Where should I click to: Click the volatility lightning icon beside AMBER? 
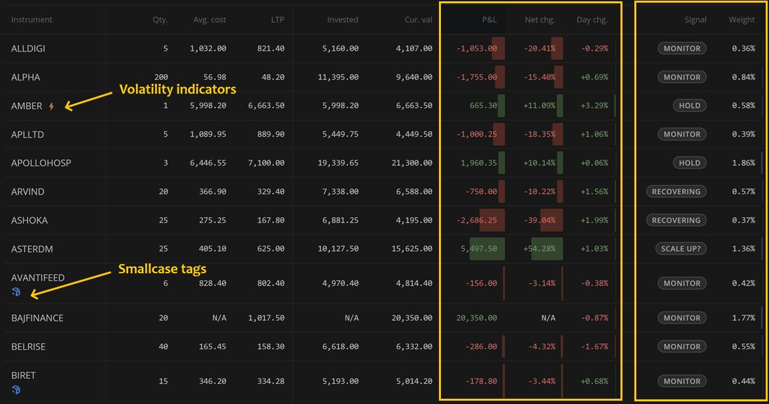[x=51, y=104]
